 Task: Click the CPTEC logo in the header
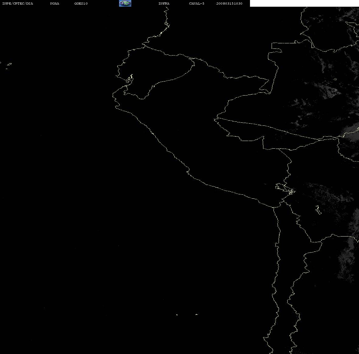click(125, 3)
